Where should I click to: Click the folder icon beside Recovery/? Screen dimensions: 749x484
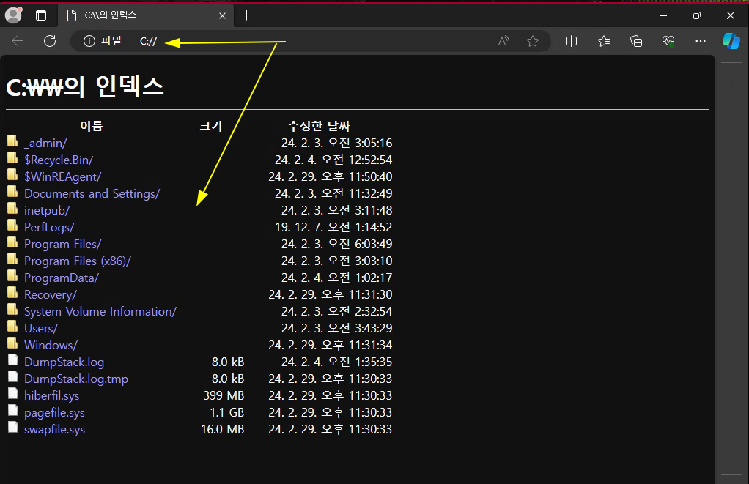pyautogui.click(x=13, y=293)
